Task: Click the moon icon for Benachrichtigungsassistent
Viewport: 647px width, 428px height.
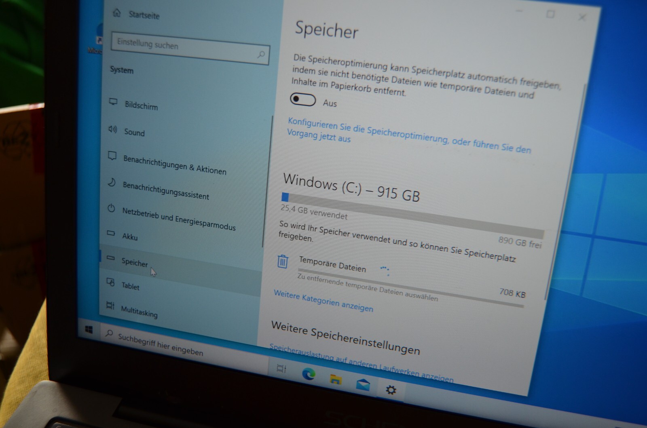Action: click(111, 183)
